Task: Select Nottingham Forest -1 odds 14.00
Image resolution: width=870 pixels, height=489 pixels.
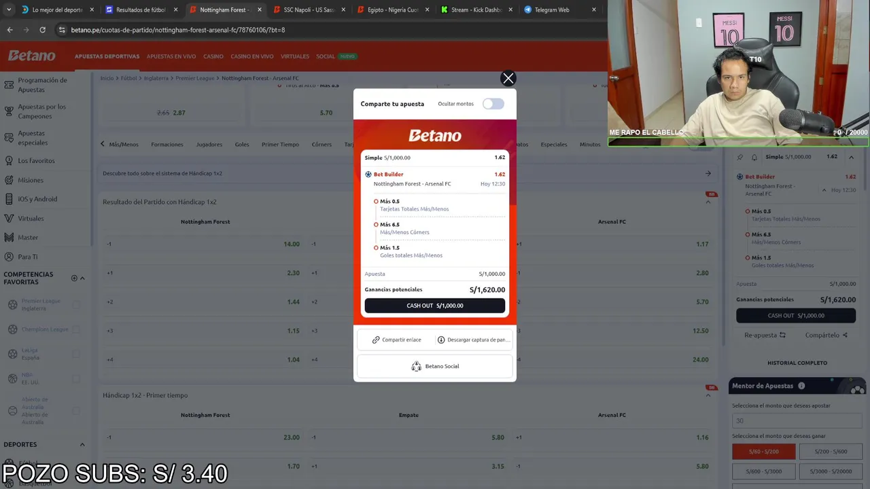Action: point(205,244)
